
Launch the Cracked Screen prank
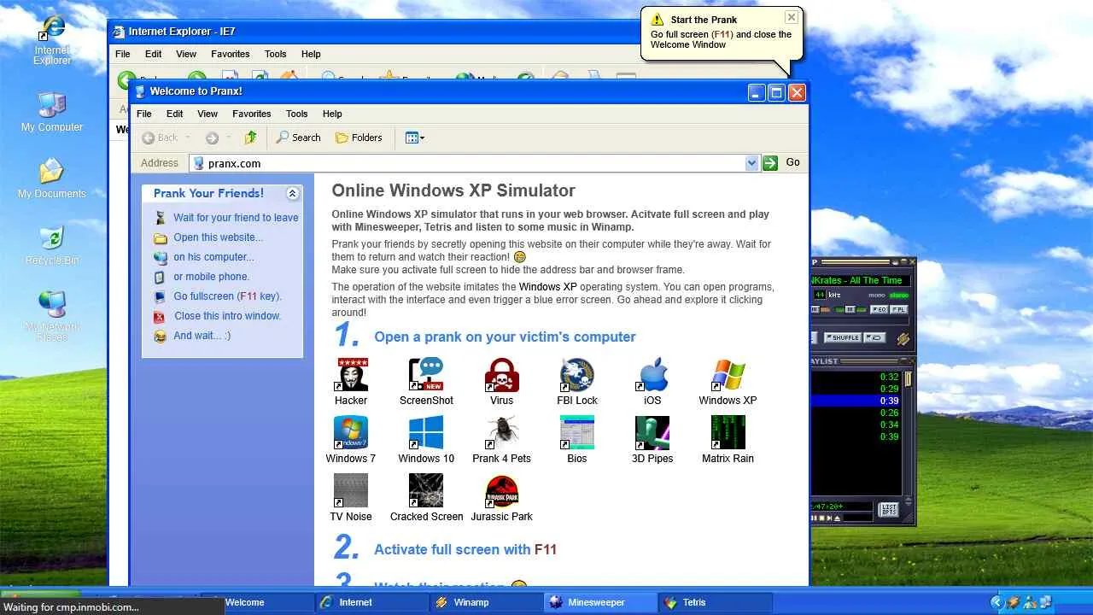(426, 498)
